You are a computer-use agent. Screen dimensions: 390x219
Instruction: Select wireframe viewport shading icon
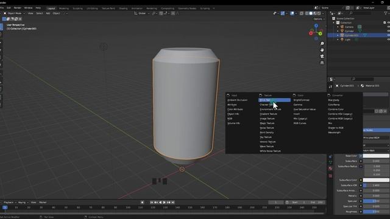pyautogui.click(x=307, y=13)
